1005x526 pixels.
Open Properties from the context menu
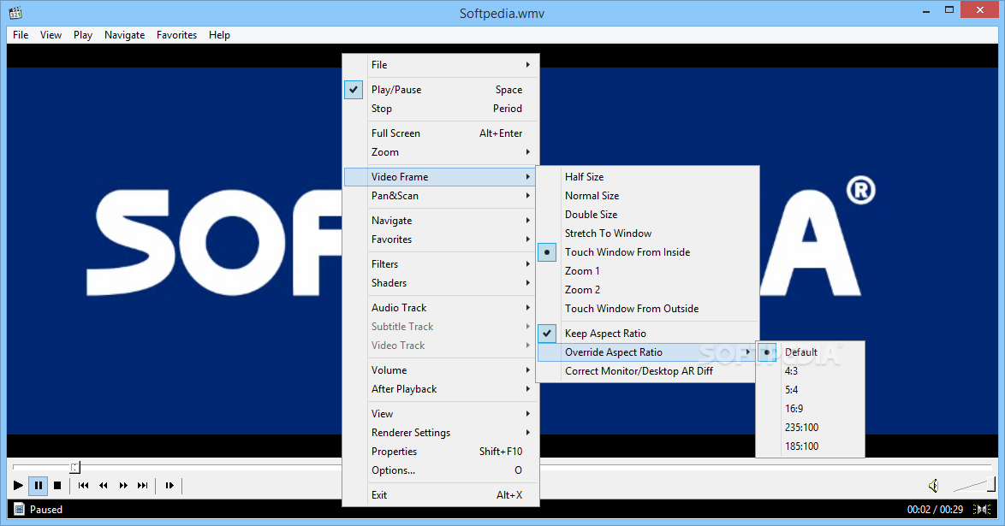(x=442, y=451)
